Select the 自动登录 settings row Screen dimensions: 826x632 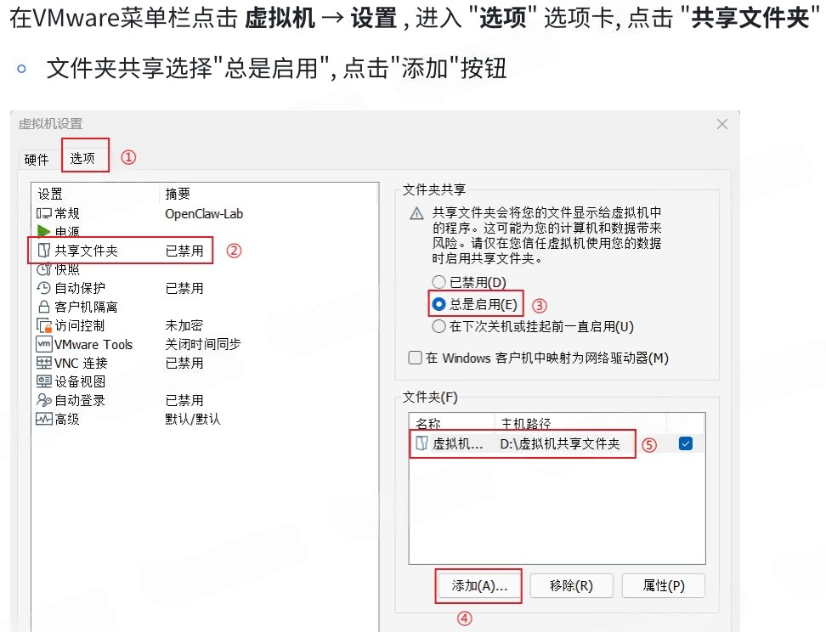coord(205,400)
